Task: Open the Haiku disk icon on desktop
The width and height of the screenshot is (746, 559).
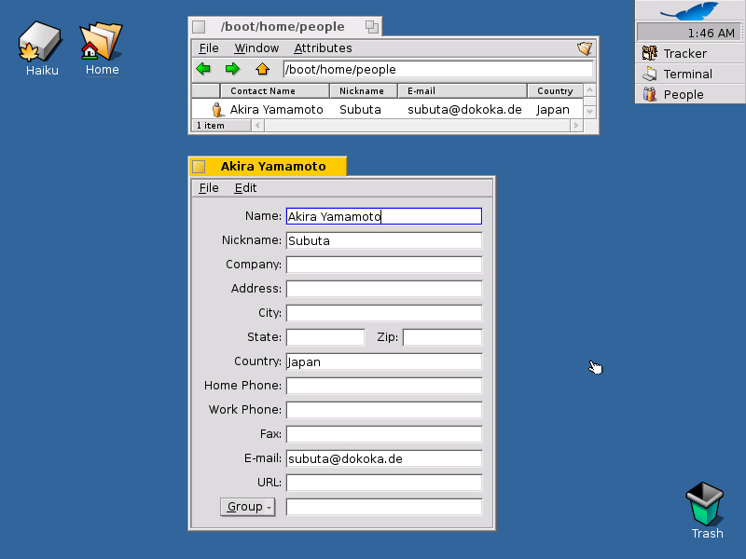Action: pyautogui.click(x=40, y=43)
